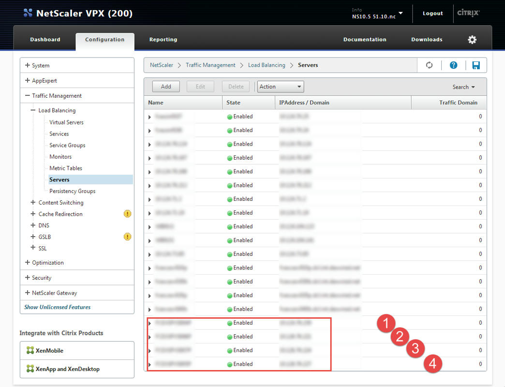Switch to the Dashboard tab

coord(45,39)
